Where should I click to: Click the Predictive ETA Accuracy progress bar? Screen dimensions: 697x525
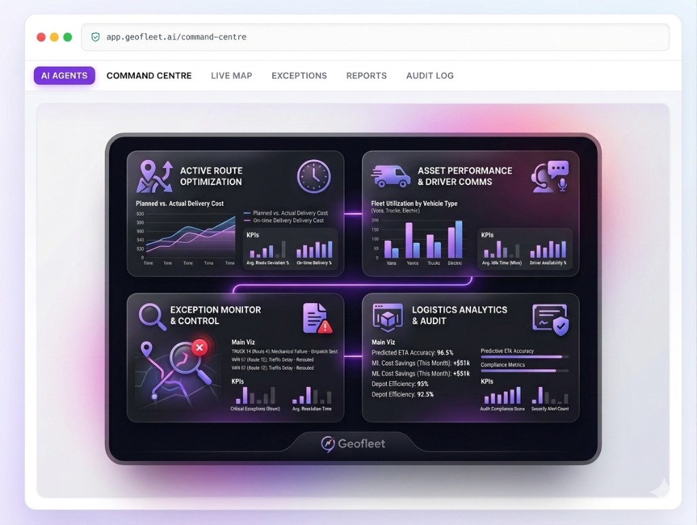click(525, 357)
